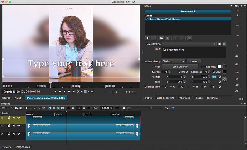Uncheck the Texte: Simple filter checkbox
The width and height of the screenshot is (247, 150).
(x=147, y=19)
